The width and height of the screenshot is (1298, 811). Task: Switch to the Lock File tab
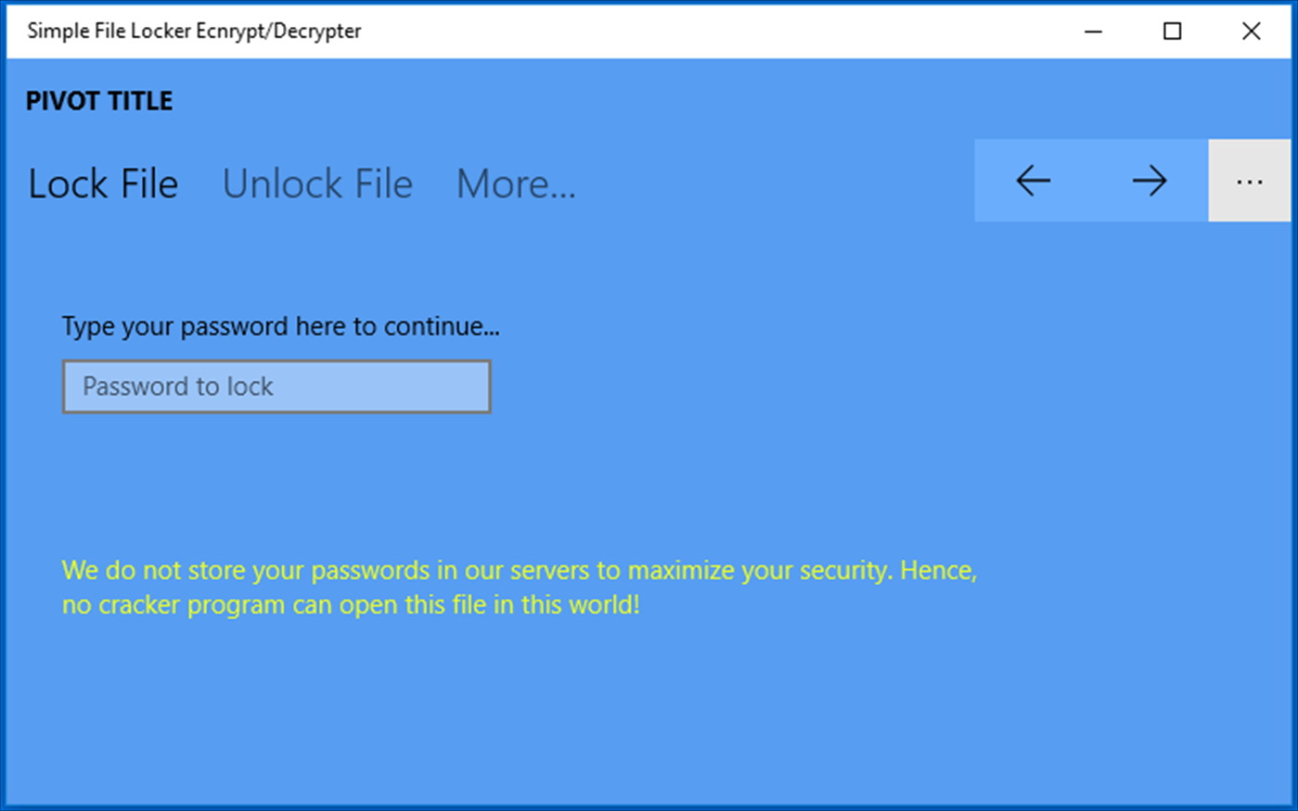(x=103, y=184)
